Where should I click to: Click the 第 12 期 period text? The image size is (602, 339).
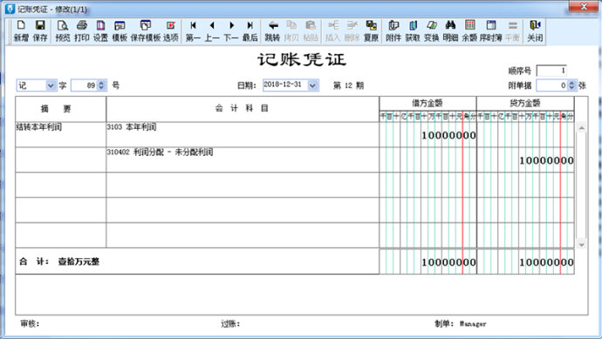(x=348, y=85)
